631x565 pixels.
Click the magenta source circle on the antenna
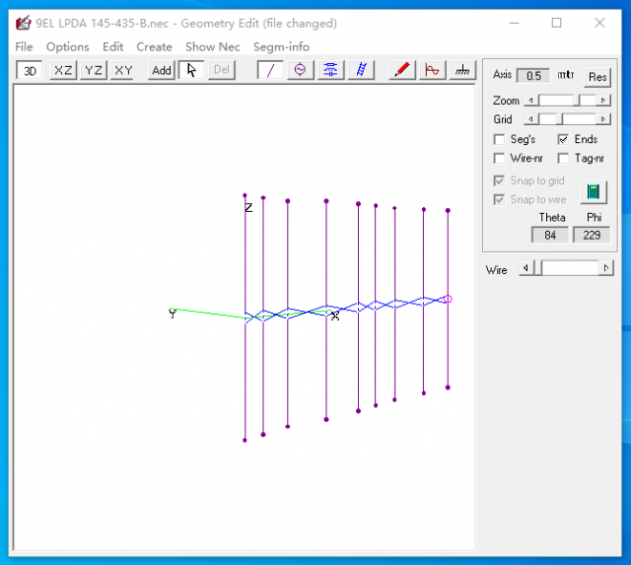(448, 299)
